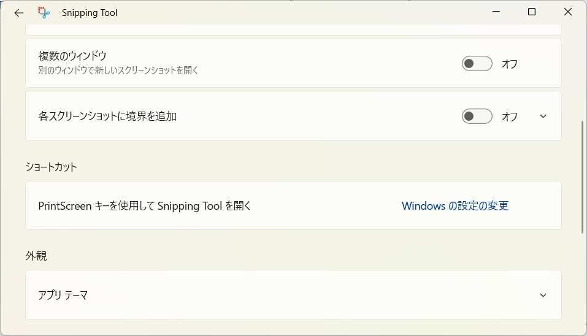Click the 外観 section heading

tap(36, 256)
